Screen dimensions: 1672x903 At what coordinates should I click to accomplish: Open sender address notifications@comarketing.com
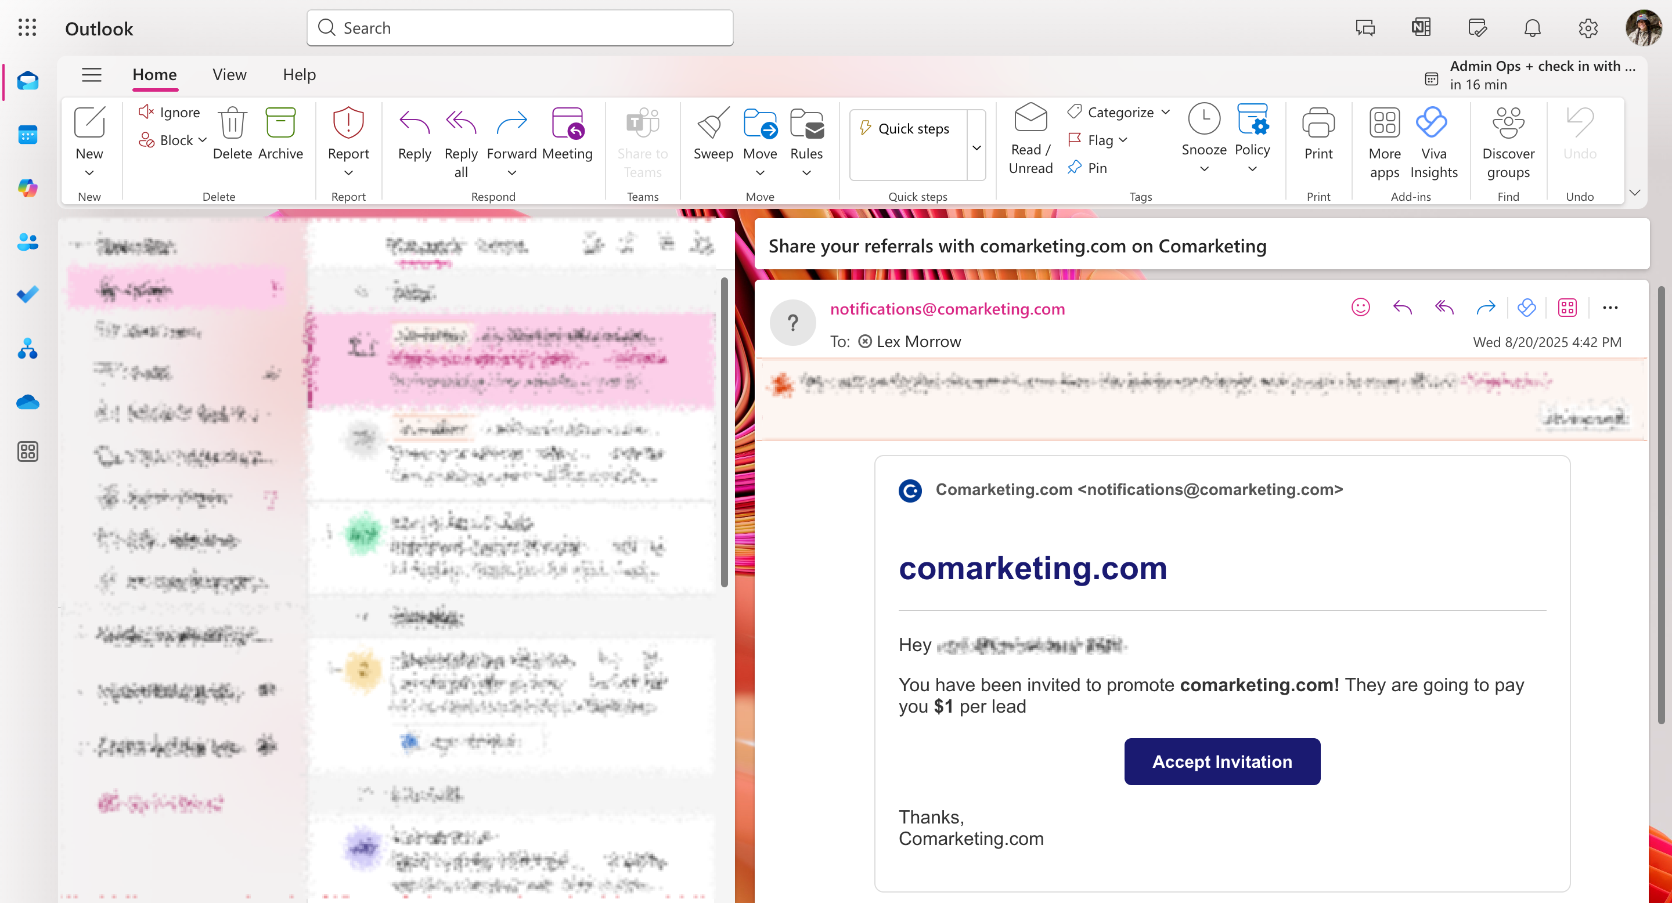tap(947, 309)
